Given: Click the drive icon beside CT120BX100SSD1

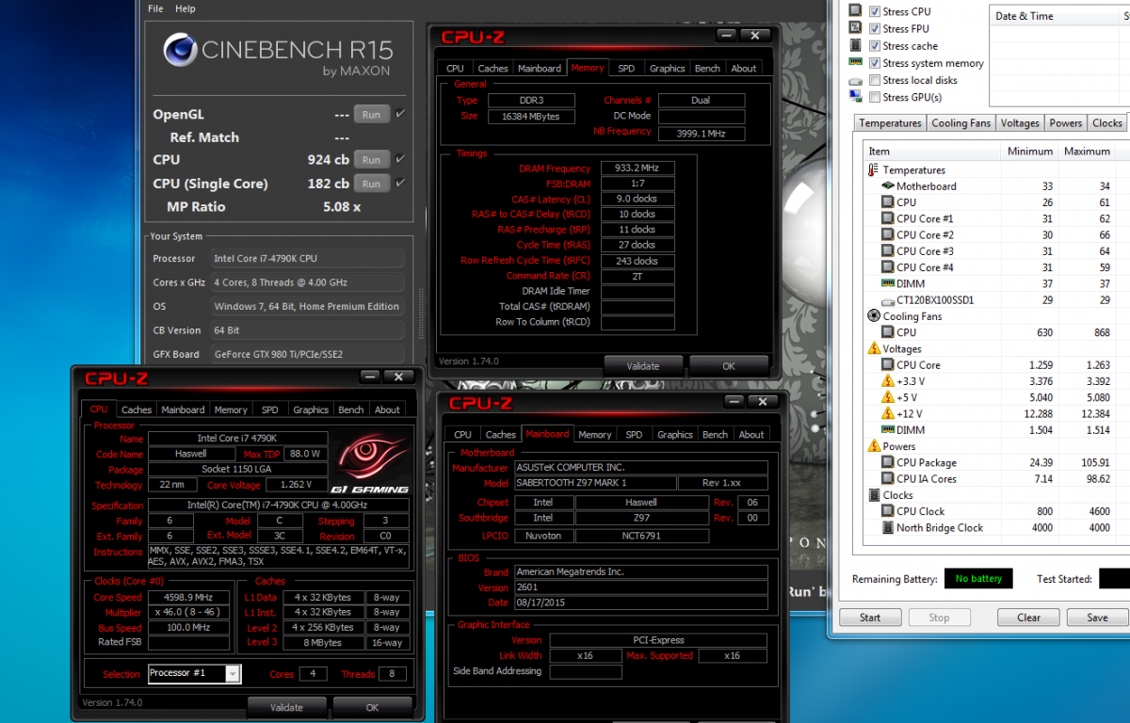Looking at the screenshot, I should [x=887, y=300].
